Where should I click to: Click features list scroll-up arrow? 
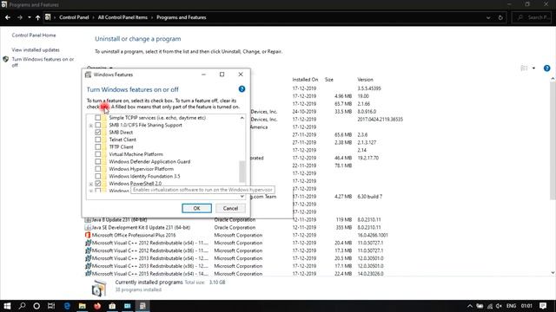pos(242,118)
